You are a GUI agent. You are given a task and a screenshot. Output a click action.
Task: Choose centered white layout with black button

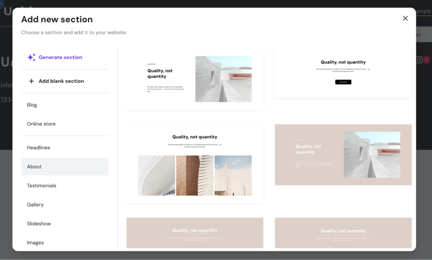click(343, 73)
